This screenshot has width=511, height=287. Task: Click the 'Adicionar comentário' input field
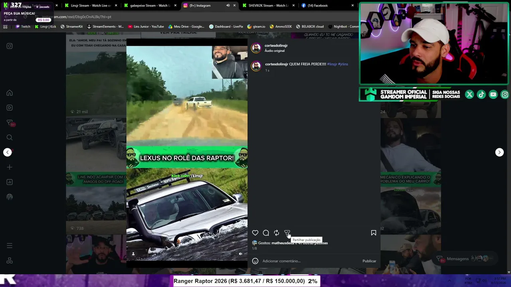[x=311, y=261]
